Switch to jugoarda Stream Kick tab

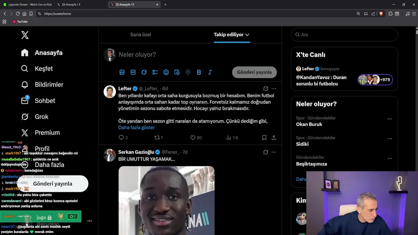point(27,5)
